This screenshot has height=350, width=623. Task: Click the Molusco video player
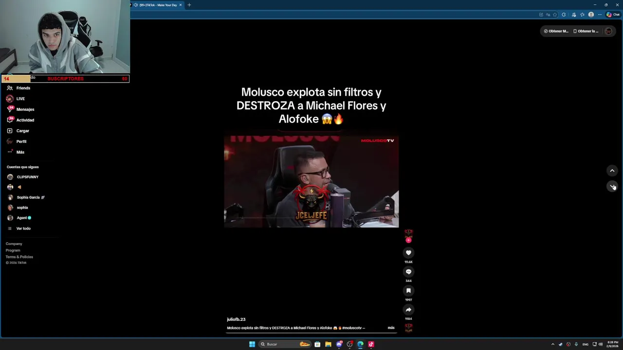pos(311,181)
